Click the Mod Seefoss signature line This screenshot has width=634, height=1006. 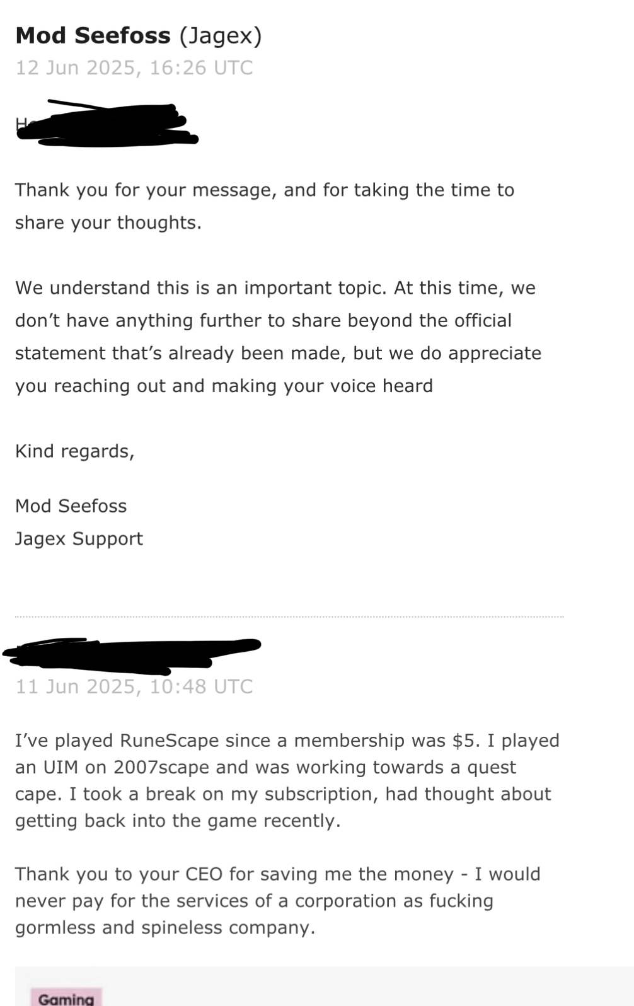click(x=71, y=506)
